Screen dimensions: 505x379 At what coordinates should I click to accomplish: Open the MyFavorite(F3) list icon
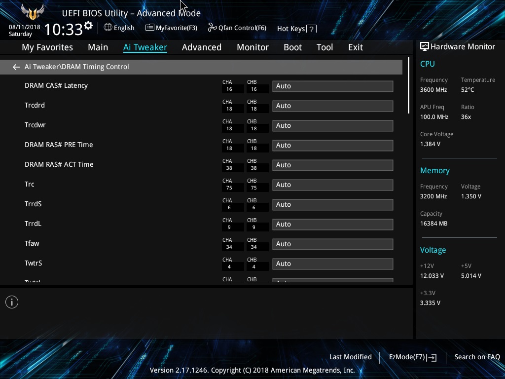coord(149,28)
